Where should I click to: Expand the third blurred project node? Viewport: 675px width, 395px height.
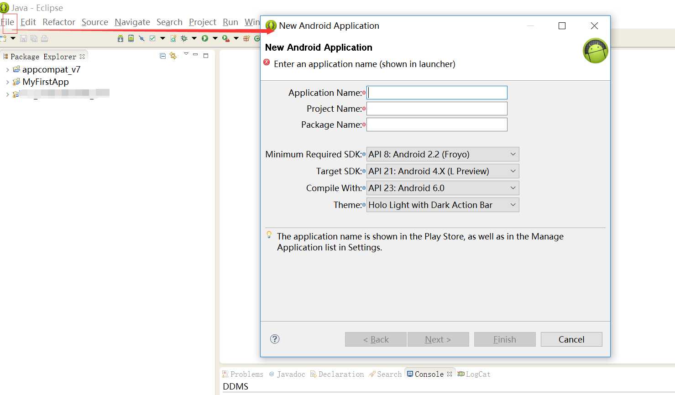(7, 94)
